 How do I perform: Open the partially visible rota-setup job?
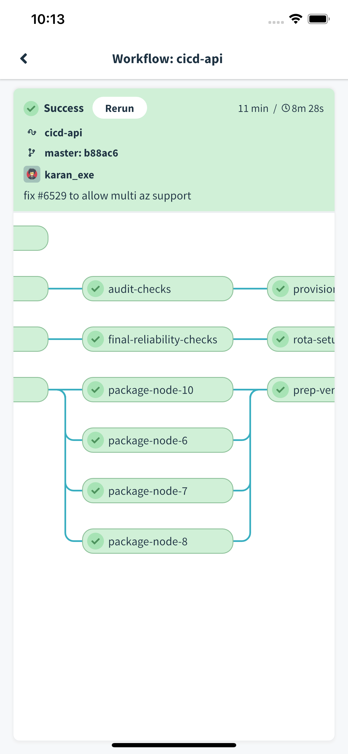tap(301, 339)
